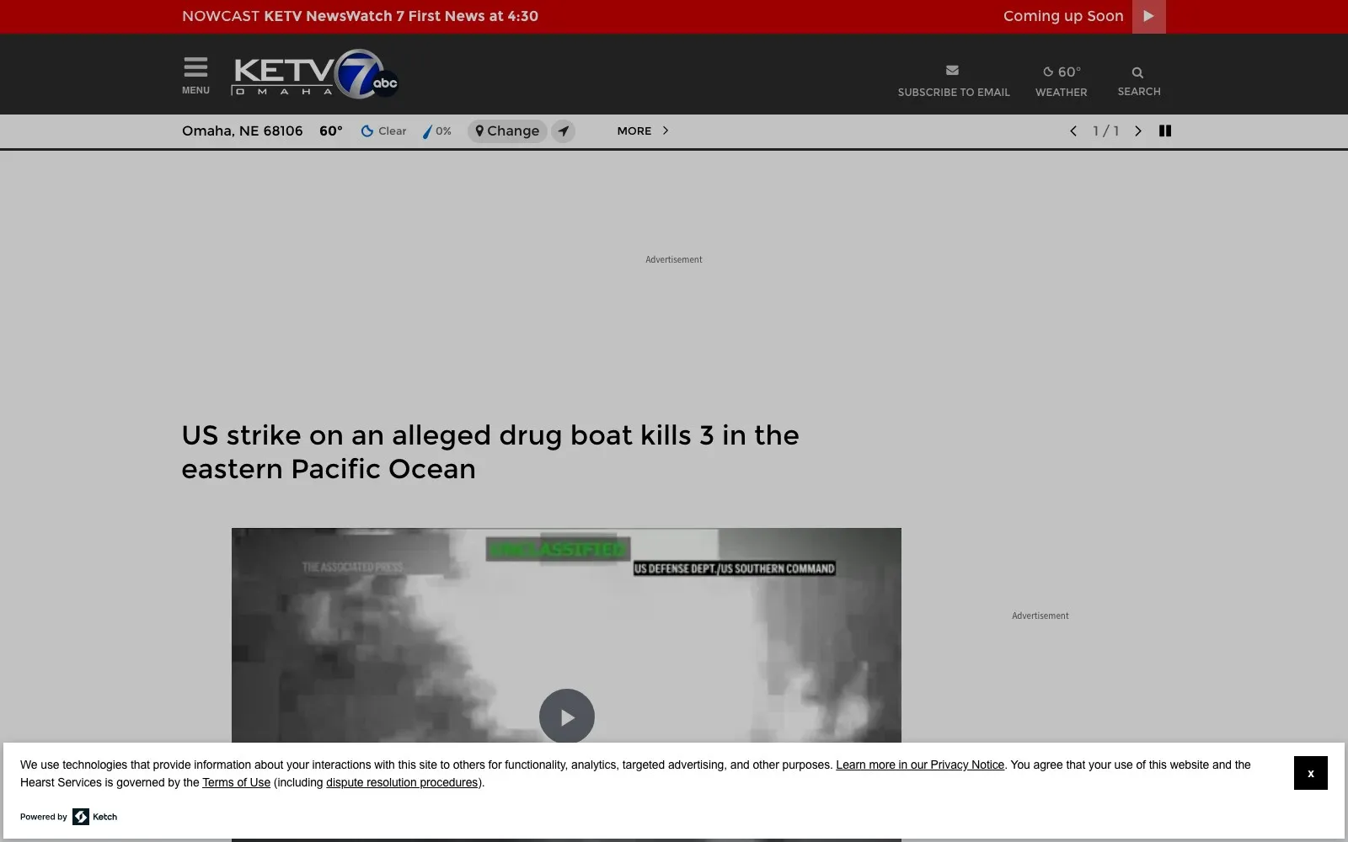Viewport: 1348px width, 842px height.
Task: Click the Clear weather condition indicator
Action: [383, 131]
